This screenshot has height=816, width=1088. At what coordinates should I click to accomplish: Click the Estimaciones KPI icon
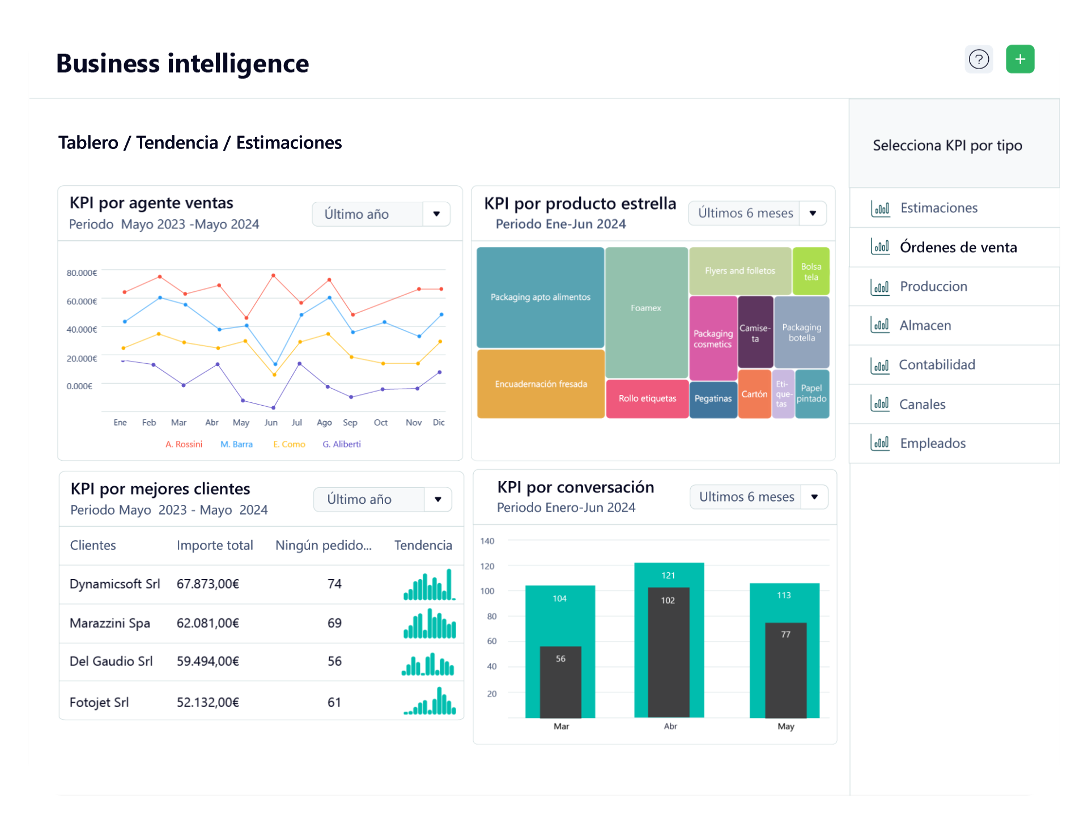pos(882,207)
